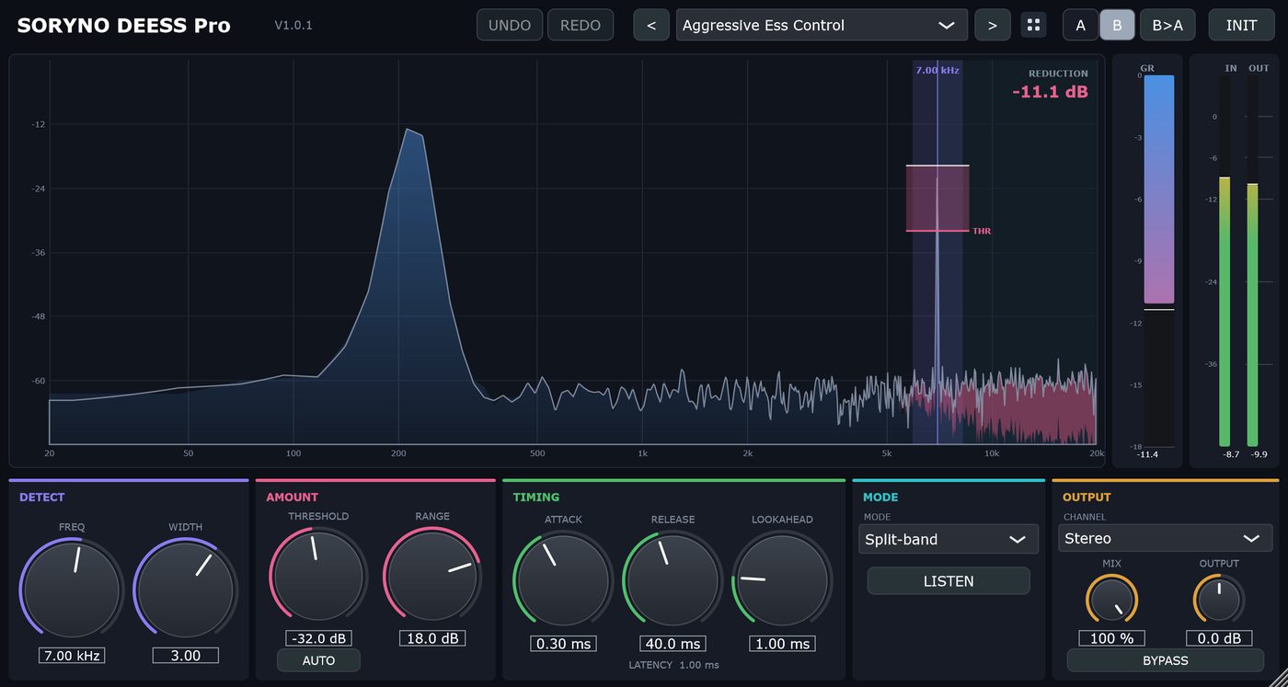The width and height of the screenshot is (1288, 687).
Task: Click the RANGE knob
Action: (x=432, y=577)
